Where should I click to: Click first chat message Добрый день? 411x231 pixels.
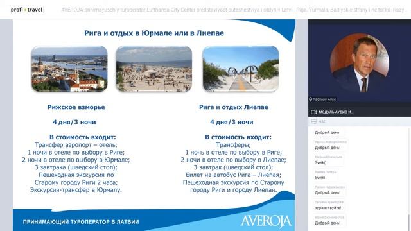pos(327,133)
